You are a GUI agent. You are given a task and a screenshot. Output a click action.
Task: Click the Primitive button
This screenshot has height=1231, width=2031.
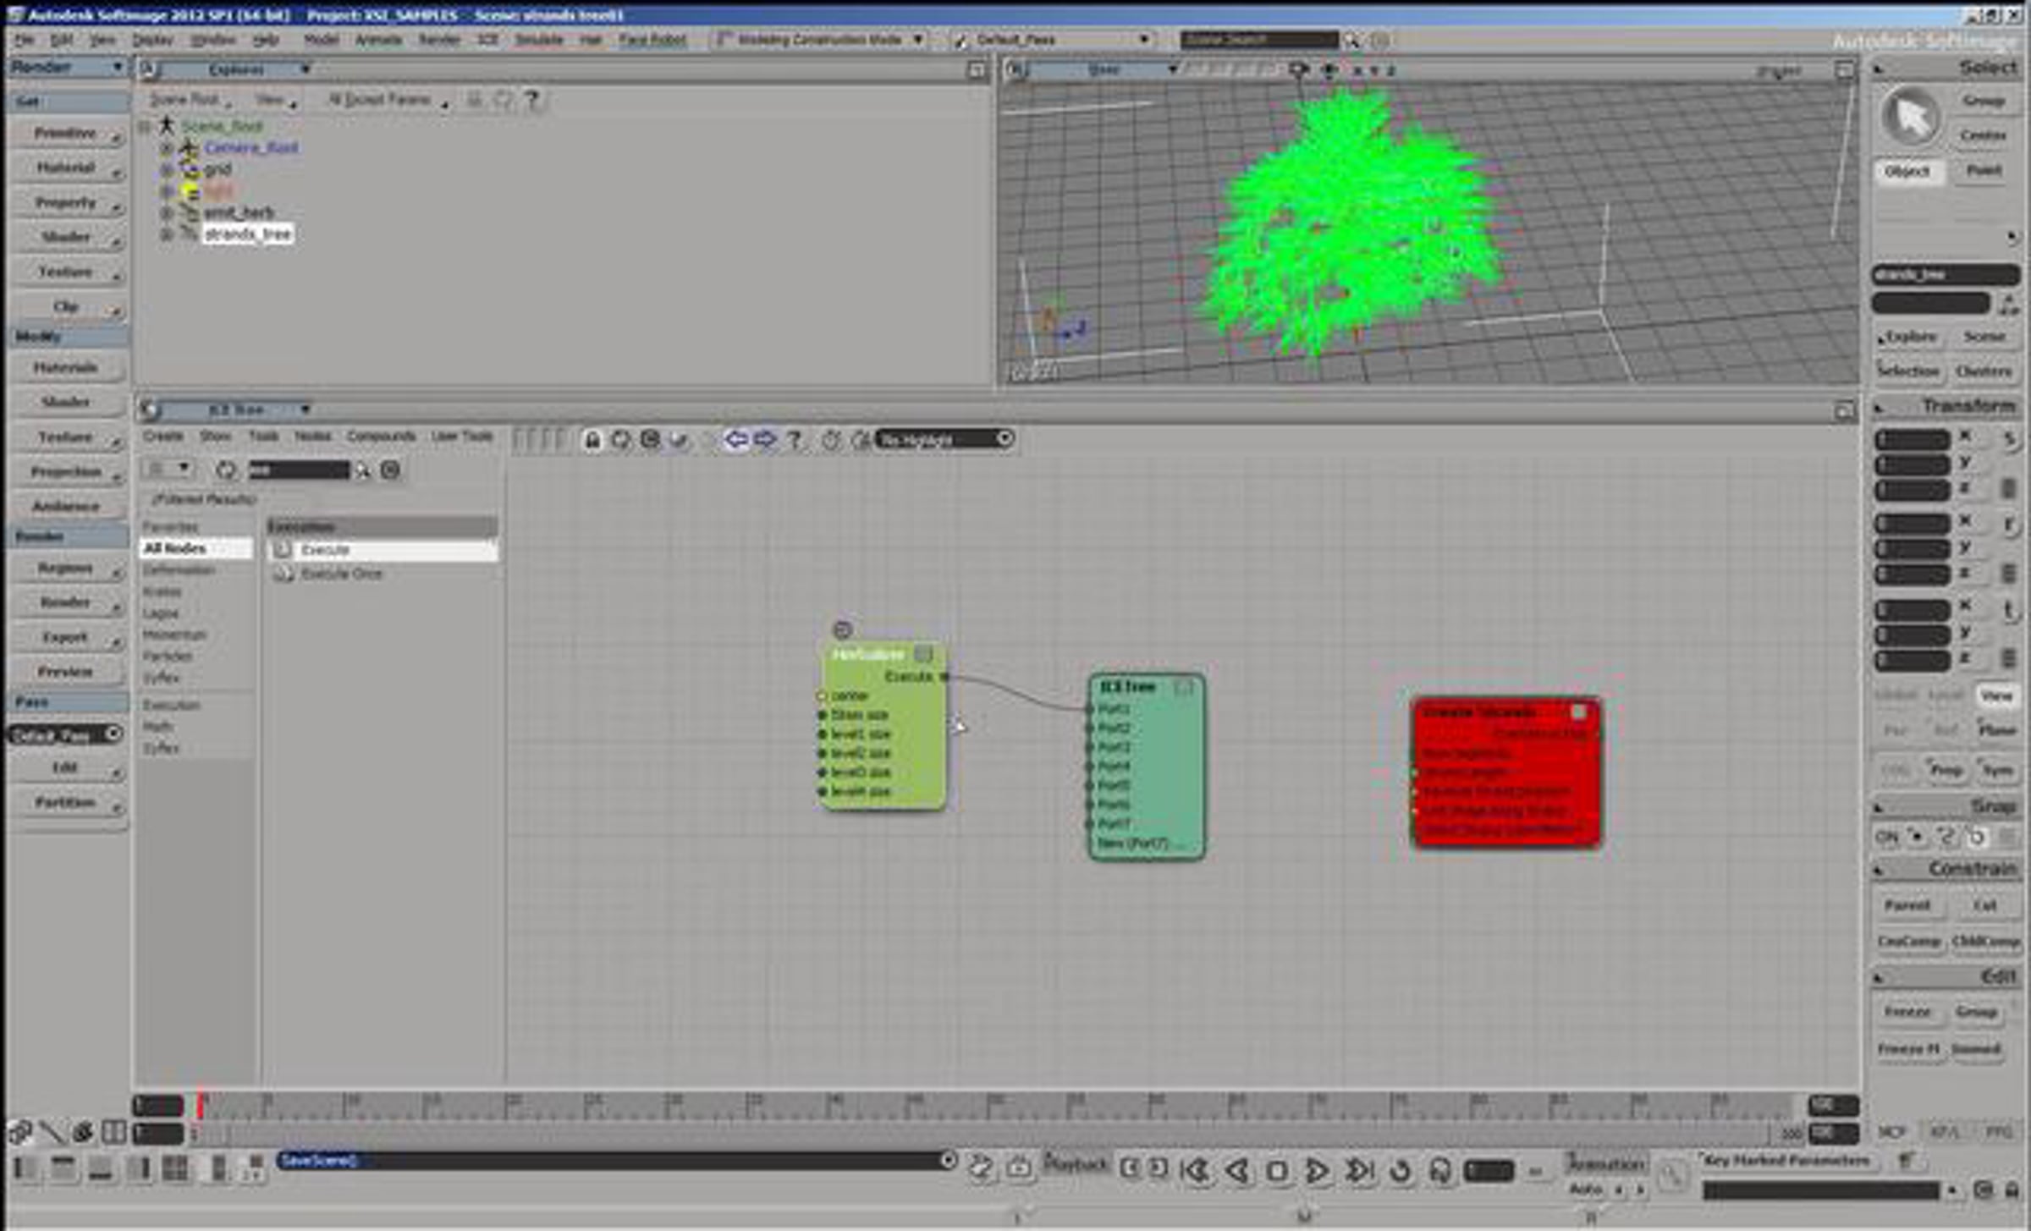click(66, 134)
